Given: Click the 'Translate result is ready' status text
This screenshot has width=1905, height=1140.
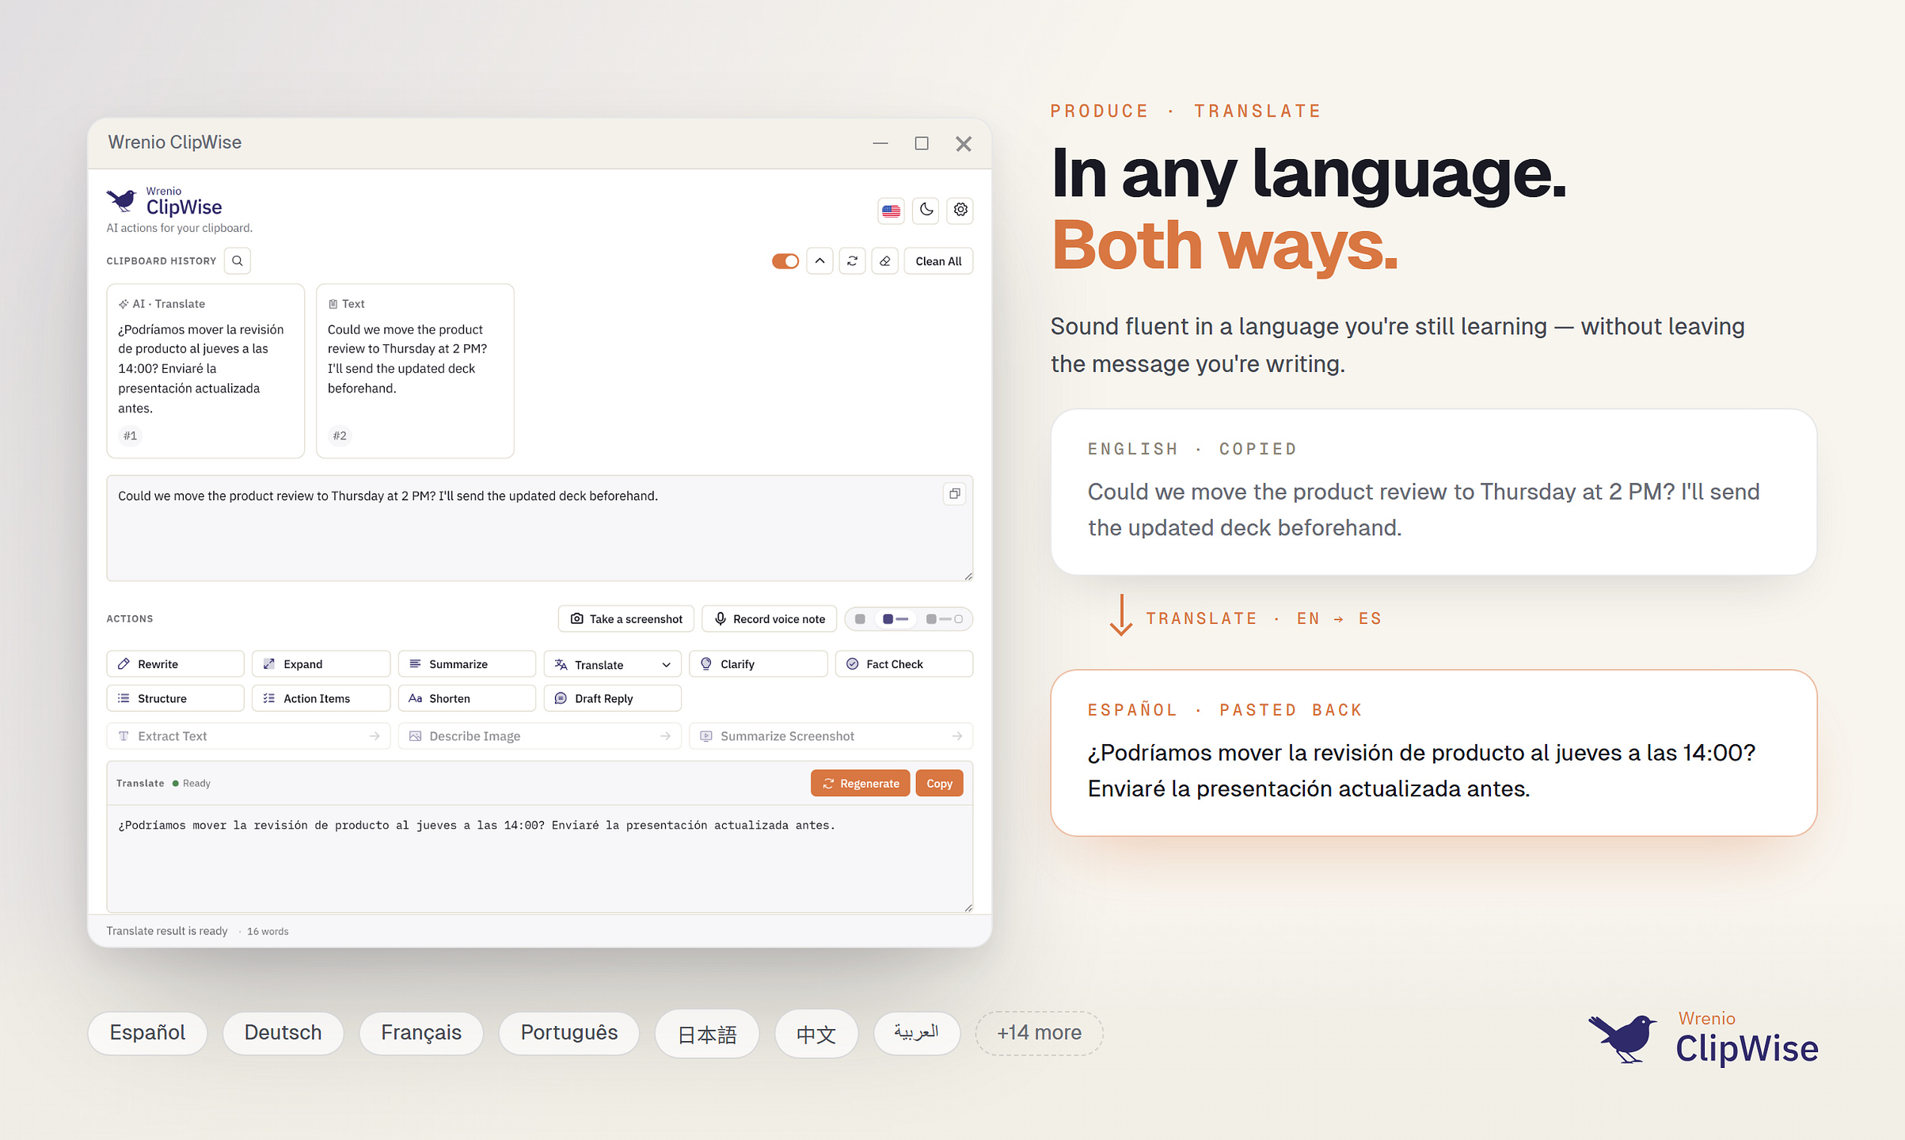Looking at the screenshot, I should 167,931.
